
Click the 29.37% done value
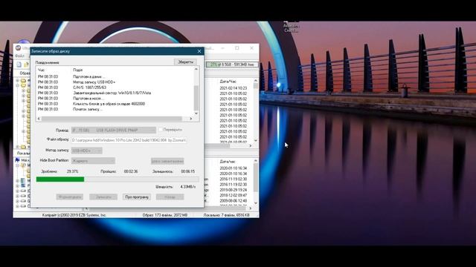click(73, 171)
